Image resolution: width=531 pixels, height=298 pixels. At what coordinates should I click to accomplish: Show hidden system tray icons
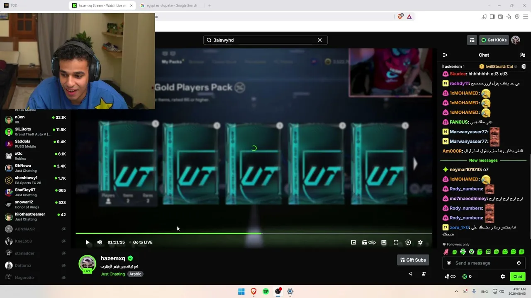[x=456, y=291]
